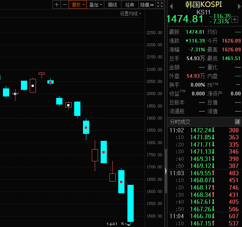The width and height of the screenshot is (242, 227).
Task: Add KOSPI to watchlist with plus icon
Action: click(x=235, y=19)
